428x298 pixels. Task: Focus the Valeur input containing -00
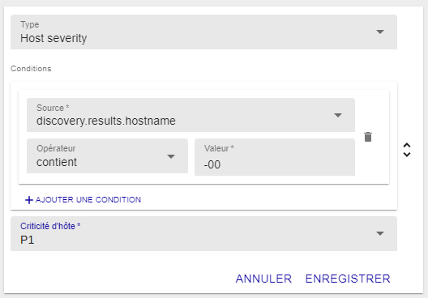pyautogui.click(x=275, y=157)
